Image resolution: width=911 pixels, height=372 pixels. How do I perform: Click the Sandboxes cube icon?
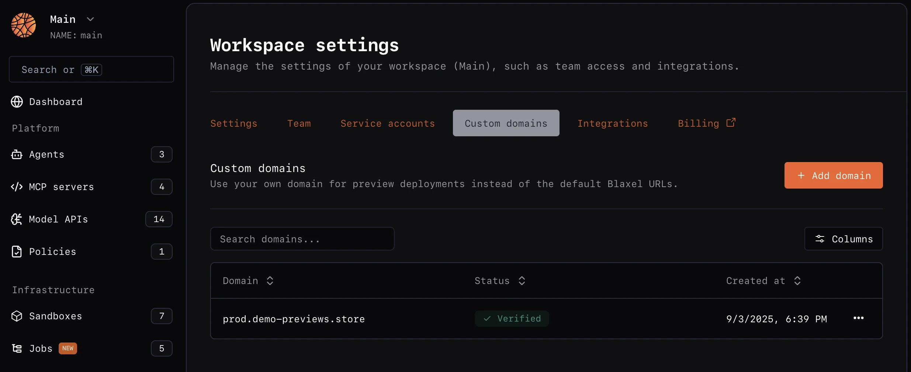(17, 316)
